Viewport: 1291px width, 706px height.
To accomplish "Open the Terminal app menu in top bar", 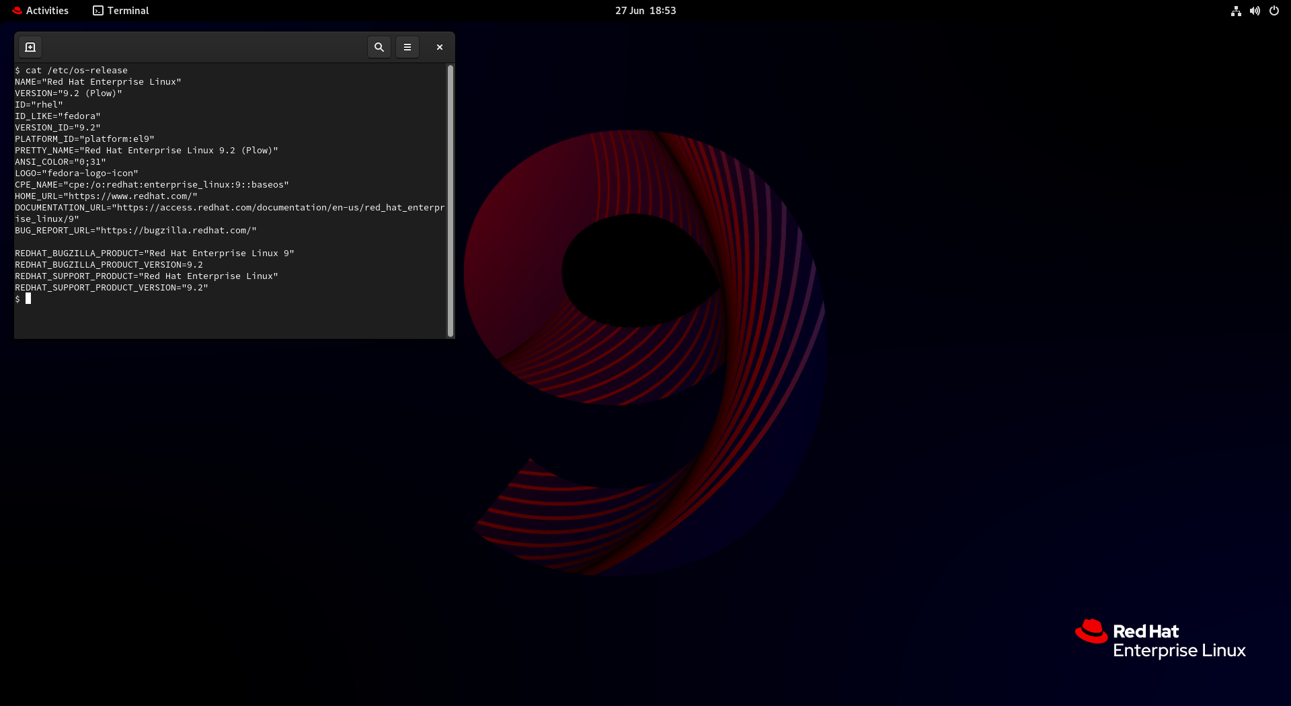I will (121, 11).
